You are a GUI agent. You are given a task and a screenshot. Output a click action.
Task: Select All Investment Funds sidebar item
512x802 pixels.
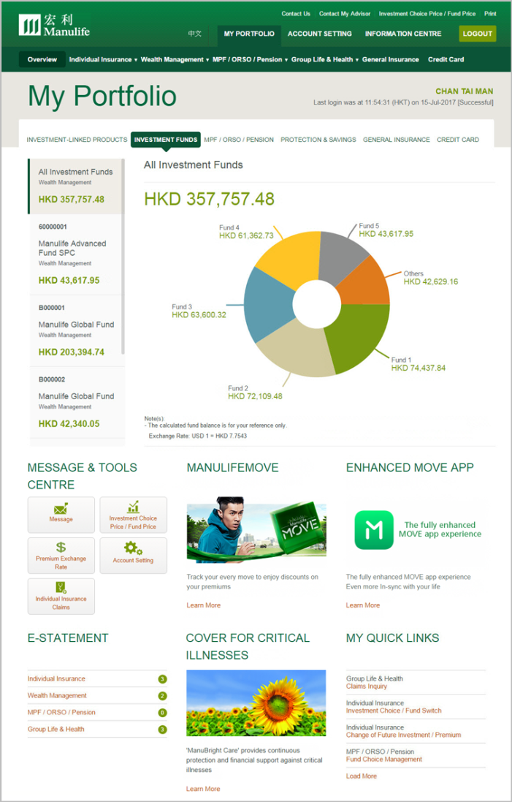pyautogui.click(x=74, y=186)
